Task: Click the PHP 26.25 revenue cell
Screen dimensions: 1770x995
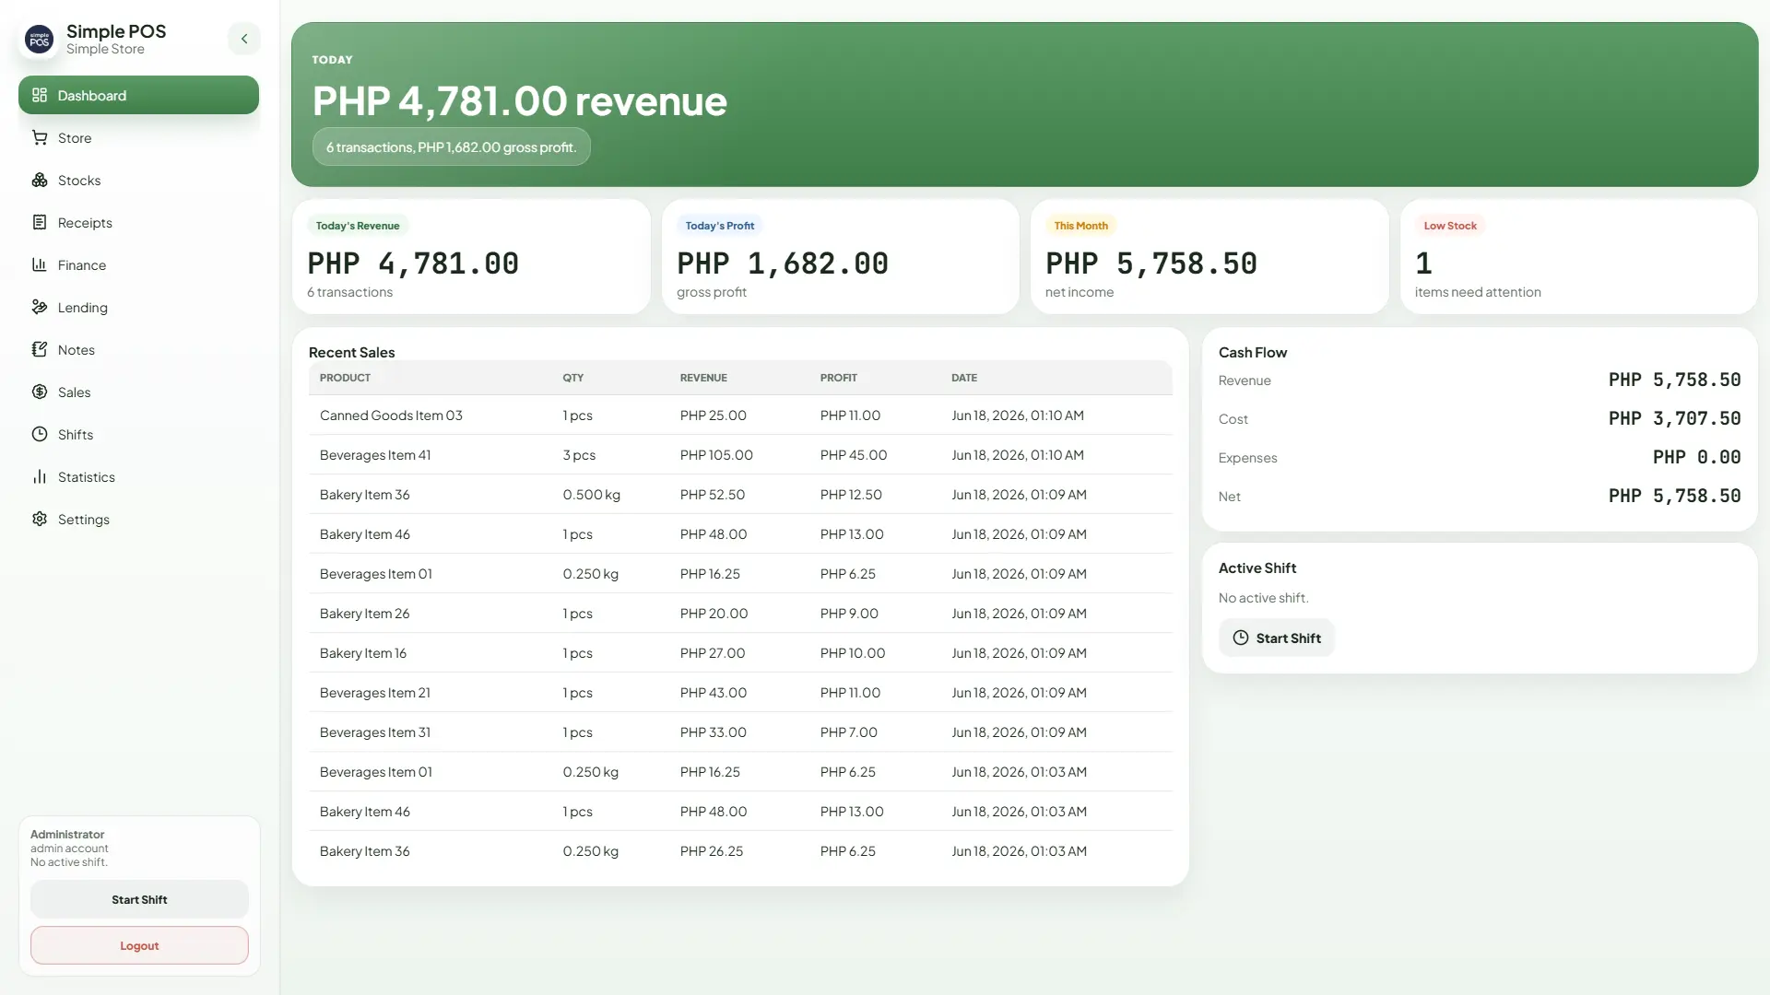Action: coord(712,851)
